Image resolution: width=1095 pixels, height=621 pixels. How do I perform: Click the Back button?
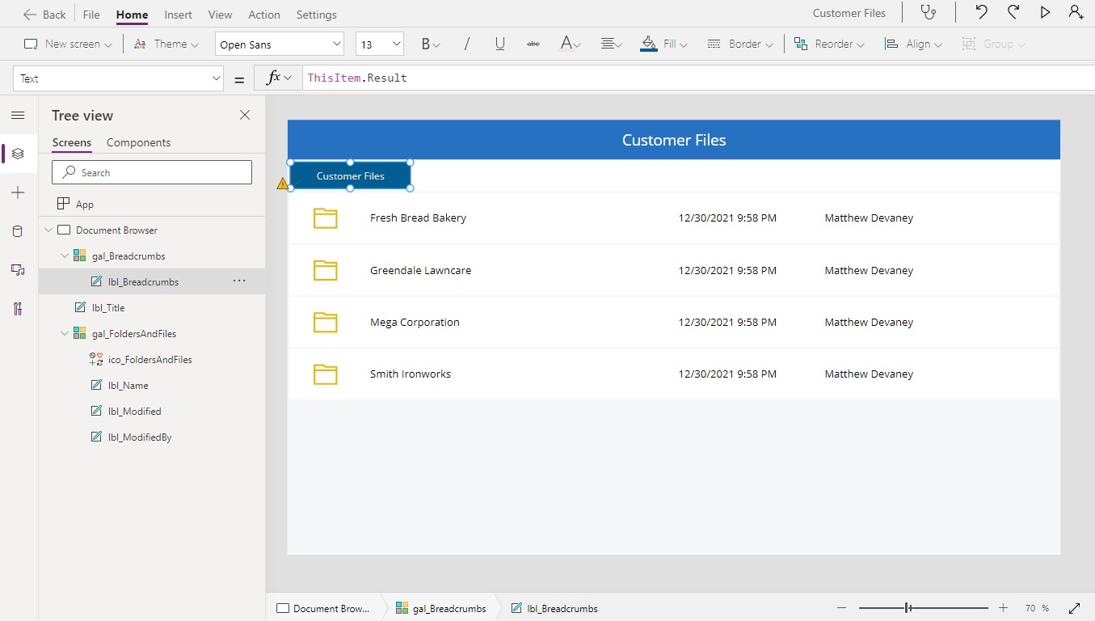point(44,15)
